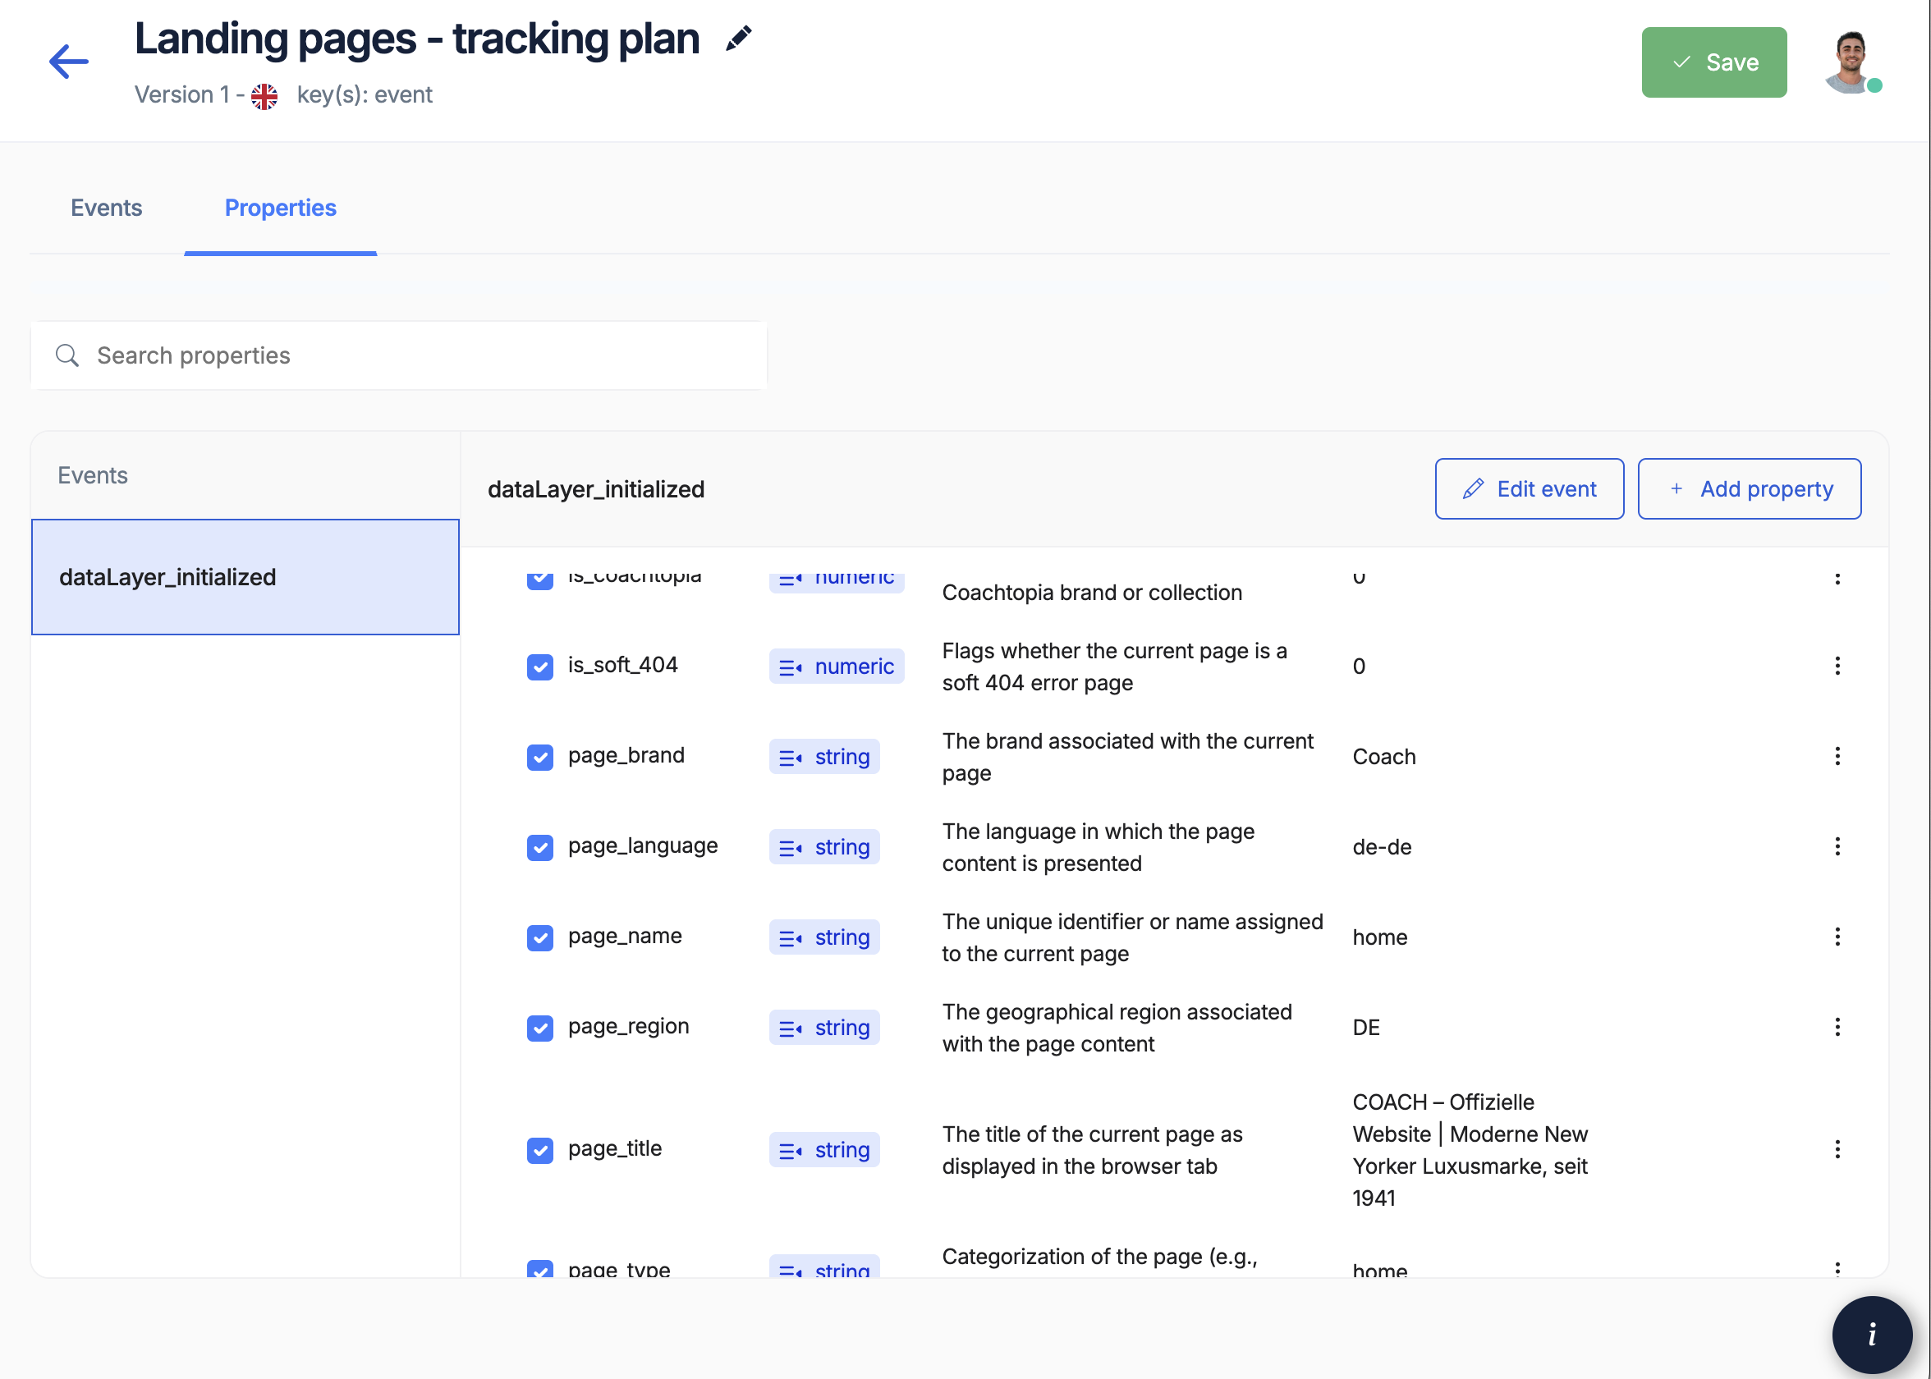Open string type dropdown for page_name
The width and height of the screenshot is (1931, 1379).
824,937
